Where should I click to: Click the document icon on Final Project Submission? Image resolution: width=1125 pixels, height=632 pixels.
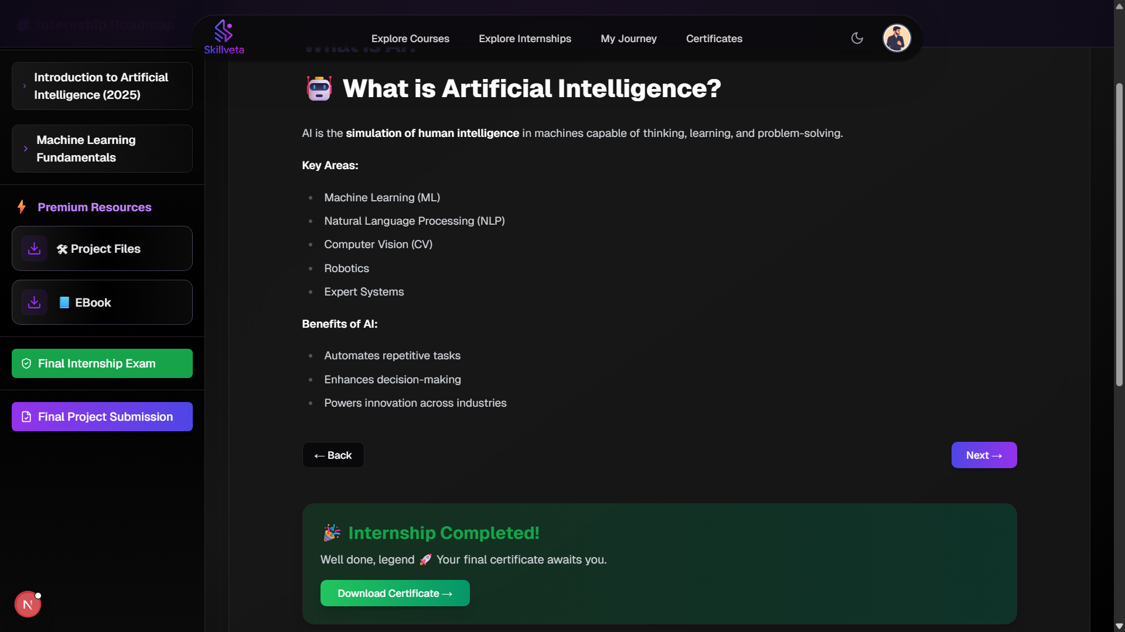pos(26,417)
